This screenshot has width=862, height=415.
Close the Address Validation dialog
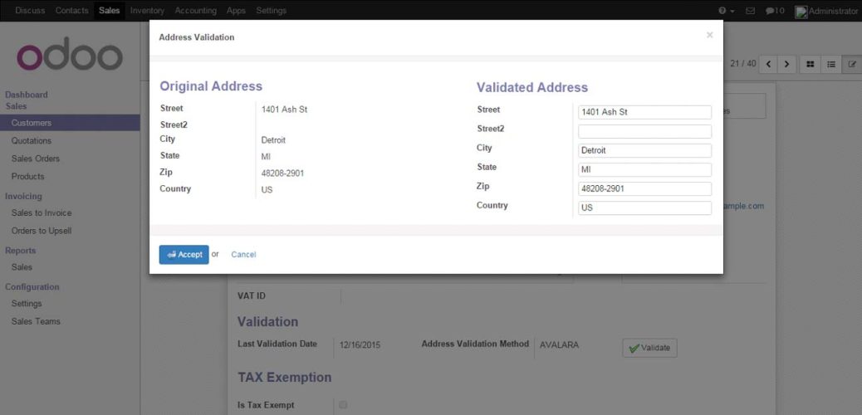pos(709,35)
